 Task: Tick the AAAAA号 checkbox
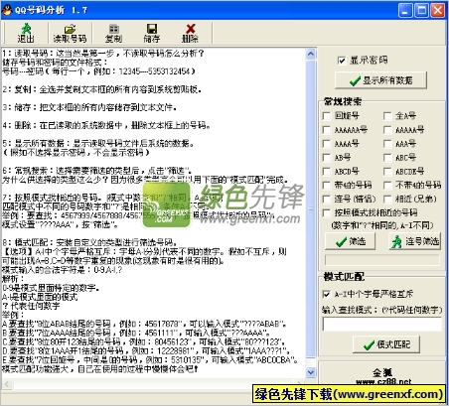[387, 130]
